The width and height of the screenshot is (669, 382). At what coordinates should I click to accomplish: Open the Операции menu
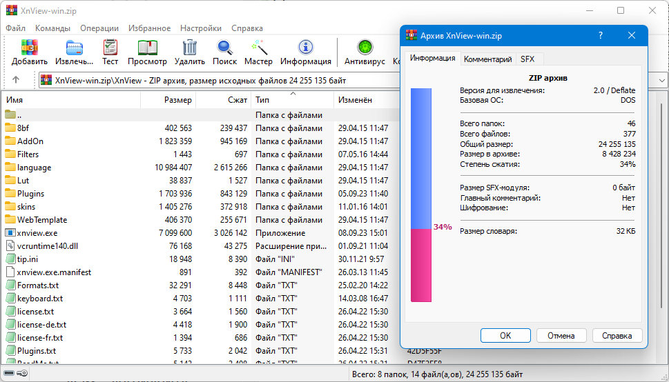(x=99, y=28)
